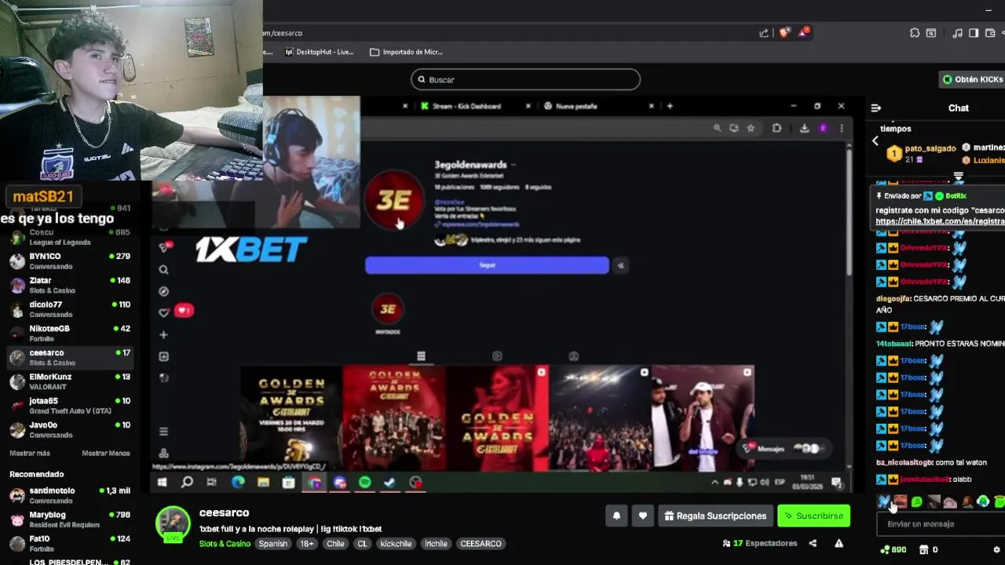Click the heart follow icon
The height and width of the screenshot is (565, 1005).
[643, 516]
